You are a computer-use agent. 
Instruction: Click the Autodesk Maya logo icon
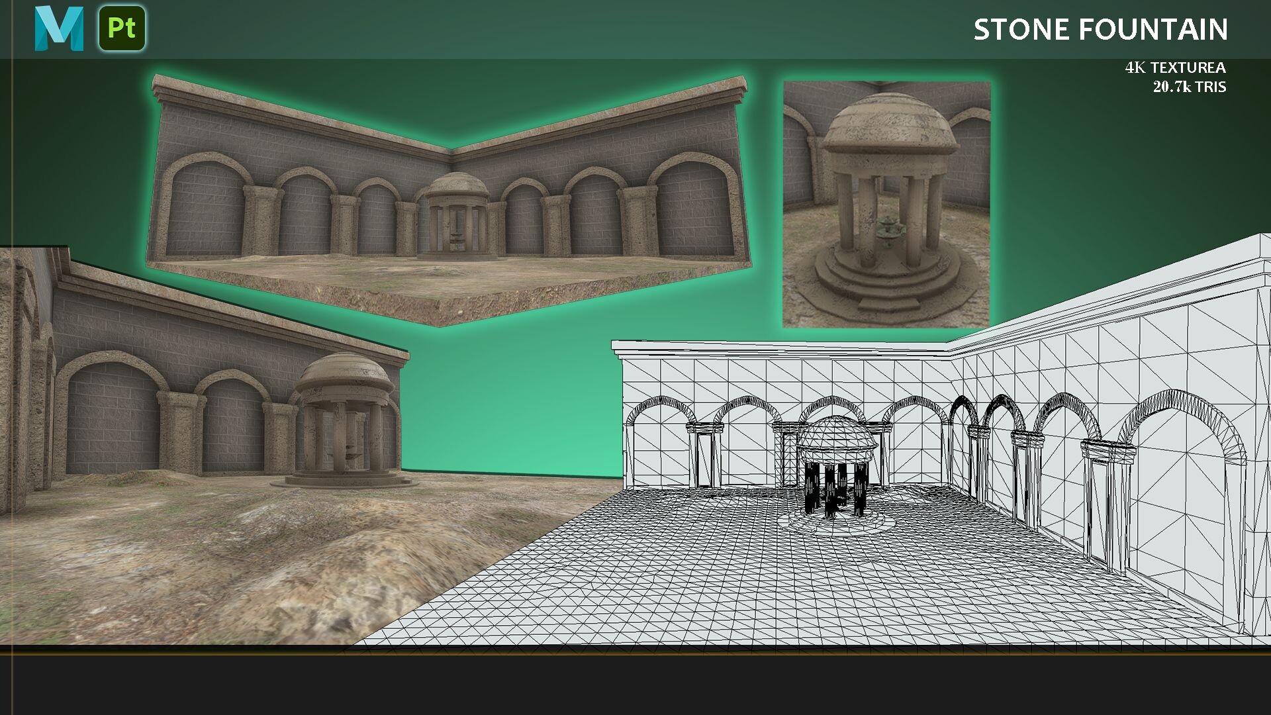(60, 28)
